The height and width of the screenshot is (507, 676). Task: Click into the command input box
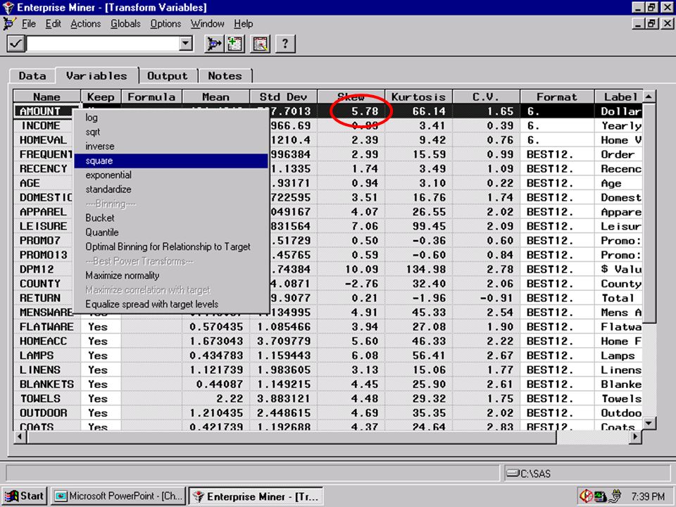click(x=103, y=44)
